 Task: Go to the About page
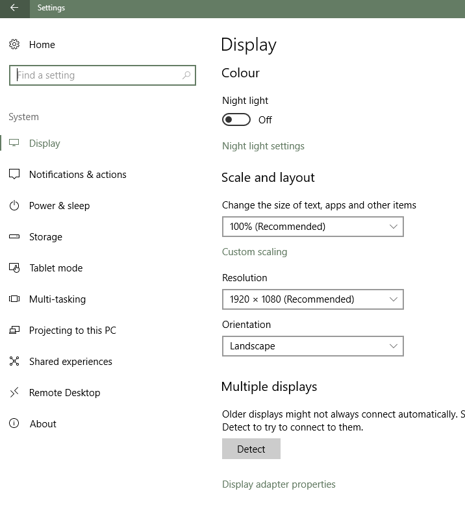(x=43, y=423)
